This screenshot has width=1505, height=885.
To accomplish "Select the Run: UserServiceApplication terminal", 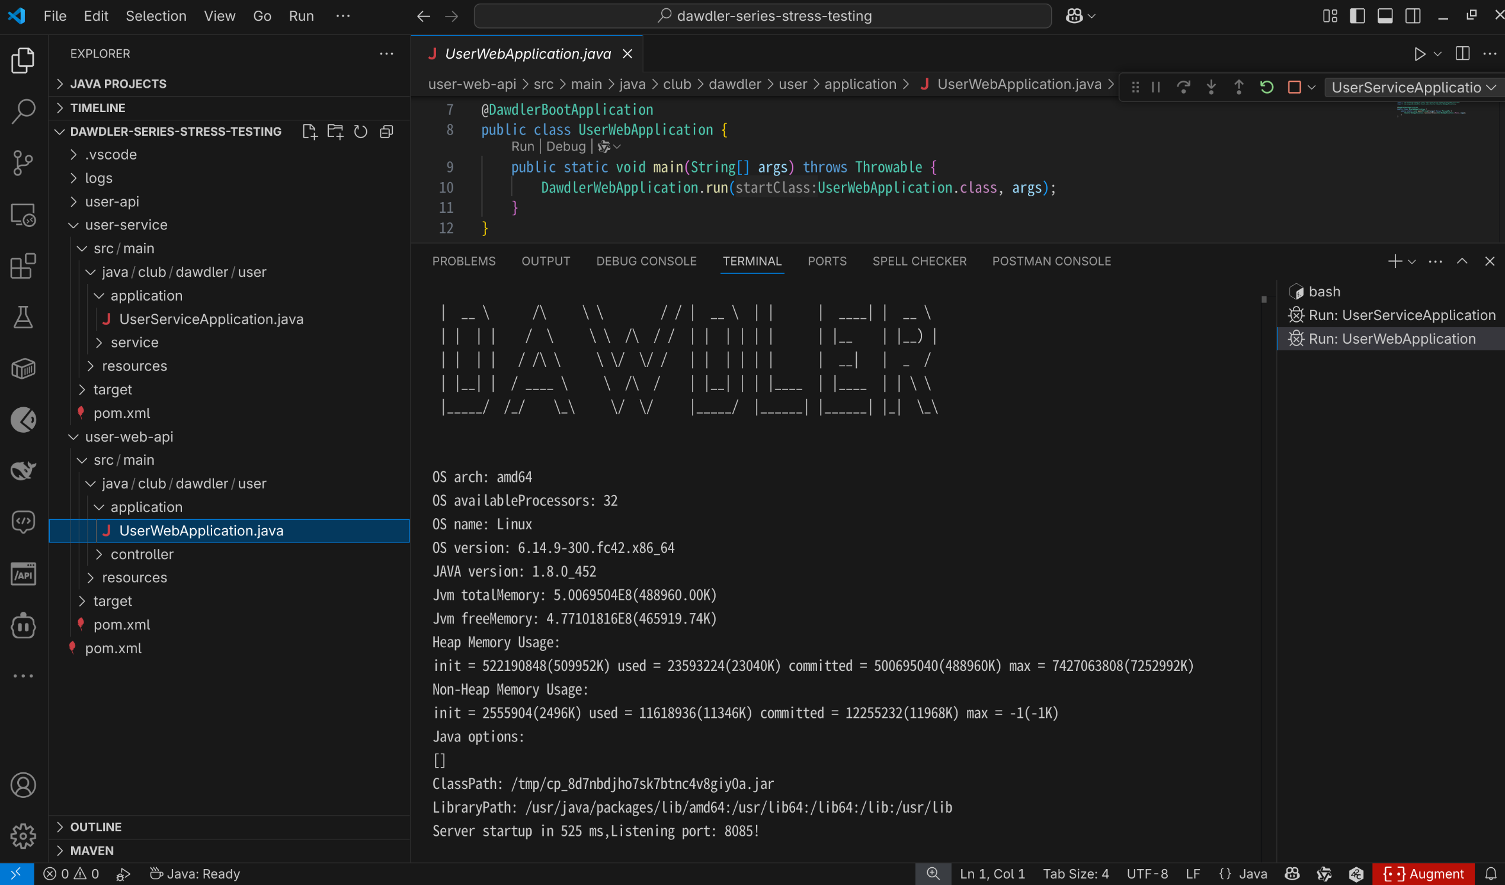I will tap(1401, 315).
